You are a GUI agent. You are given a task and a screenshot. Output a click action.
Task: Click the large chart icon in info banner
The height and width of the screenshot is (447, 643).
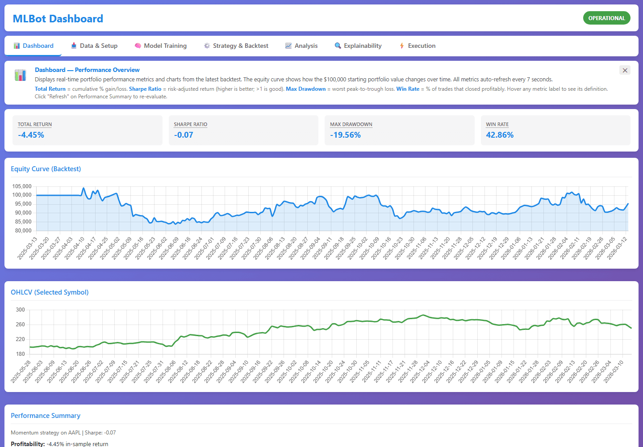coord(20,75)
